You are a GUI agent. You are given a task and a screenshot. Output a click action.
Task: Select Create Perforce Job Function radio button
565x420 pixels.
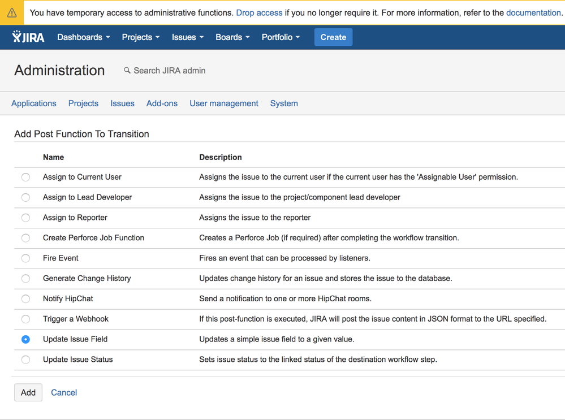point(25,238)
